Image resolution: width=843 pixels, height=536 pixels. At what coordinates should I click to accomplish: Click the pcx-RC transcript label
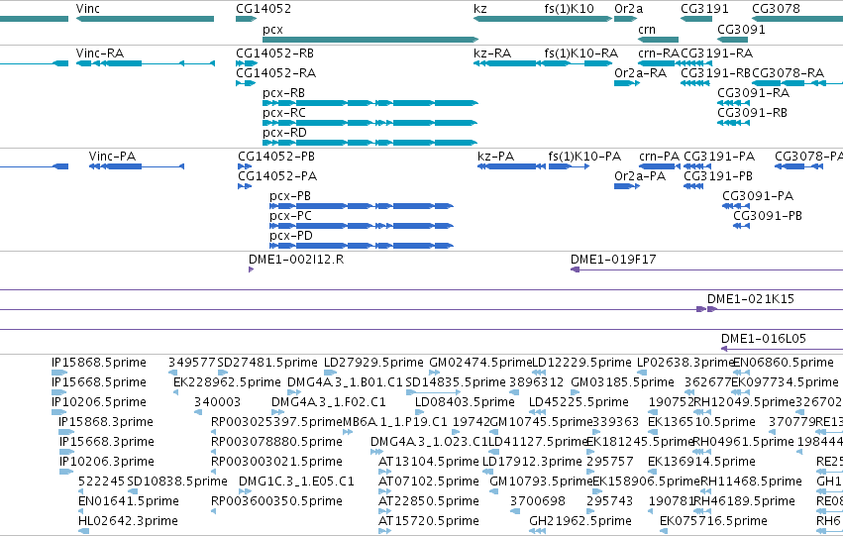click(284, 113)
